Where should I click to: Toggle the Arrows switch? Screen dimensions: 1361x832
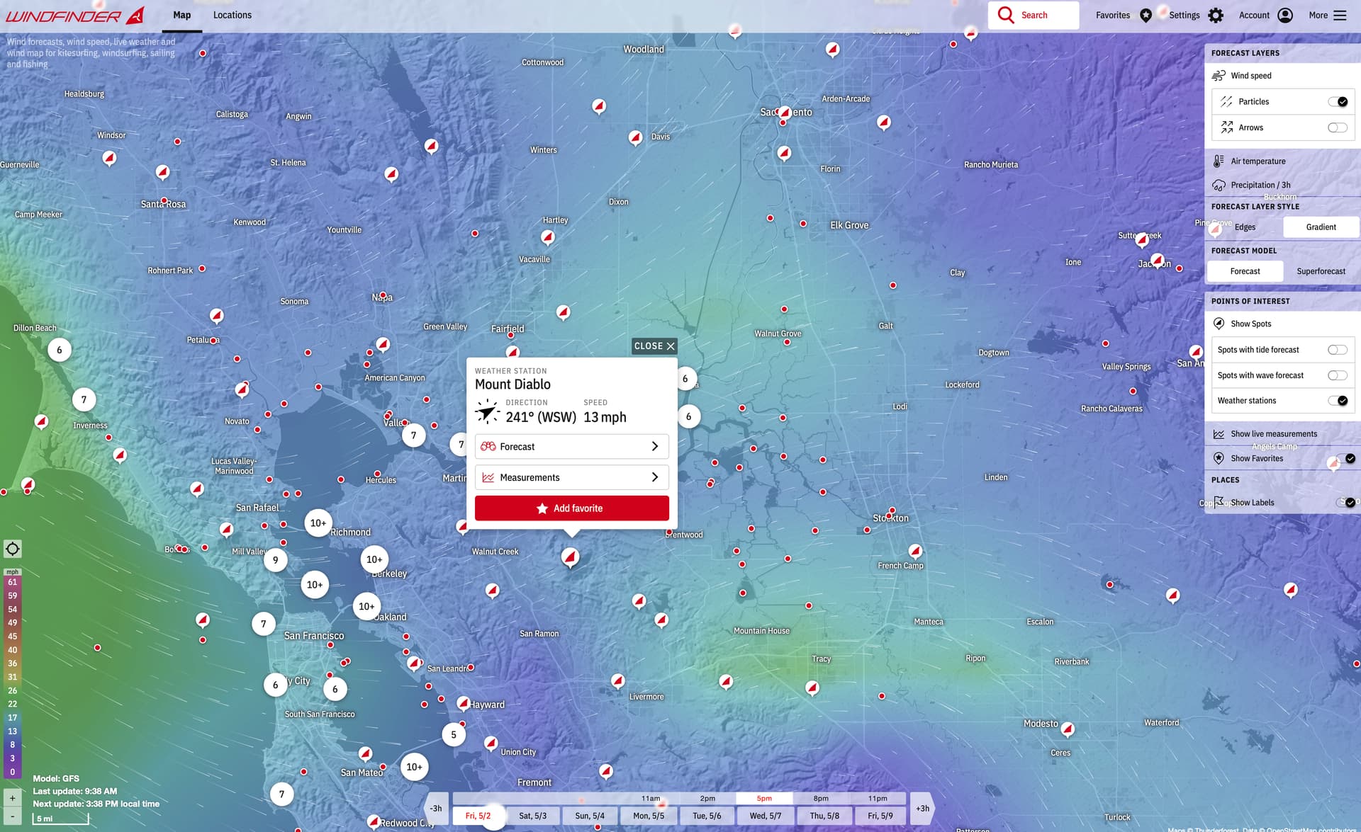tap(1338, 127)
